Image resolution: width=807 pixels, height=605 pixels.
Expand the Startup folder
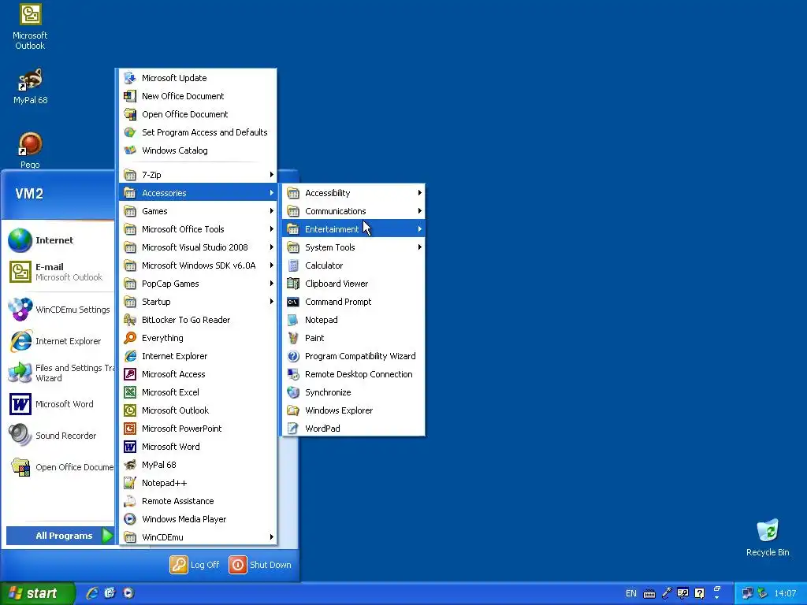[198, 302]
